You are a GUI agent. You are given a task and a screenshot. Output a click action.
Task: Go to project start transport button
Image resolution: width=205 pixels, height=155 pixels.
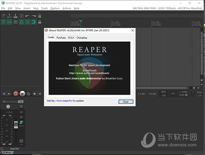pyautogui.click(x=4, y=94)
